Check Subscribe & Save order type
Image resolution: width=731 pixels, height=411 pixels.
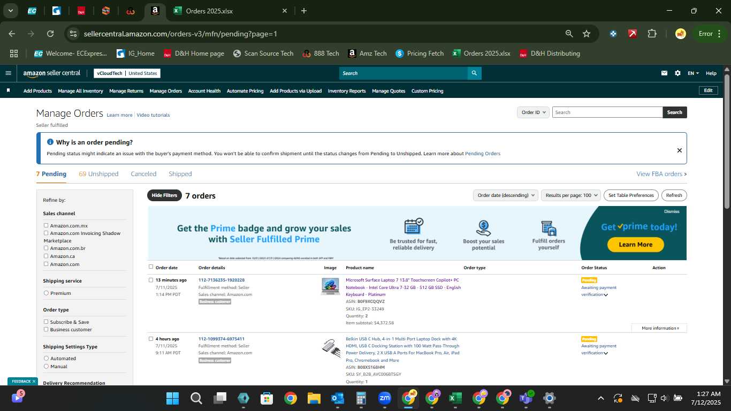(x=46, y=322)
